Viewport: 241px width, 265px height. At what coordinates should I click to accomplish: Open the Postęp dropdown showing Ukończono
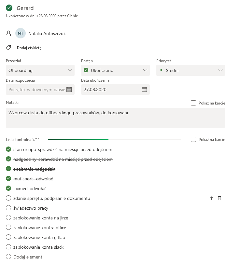pos(115,70)
